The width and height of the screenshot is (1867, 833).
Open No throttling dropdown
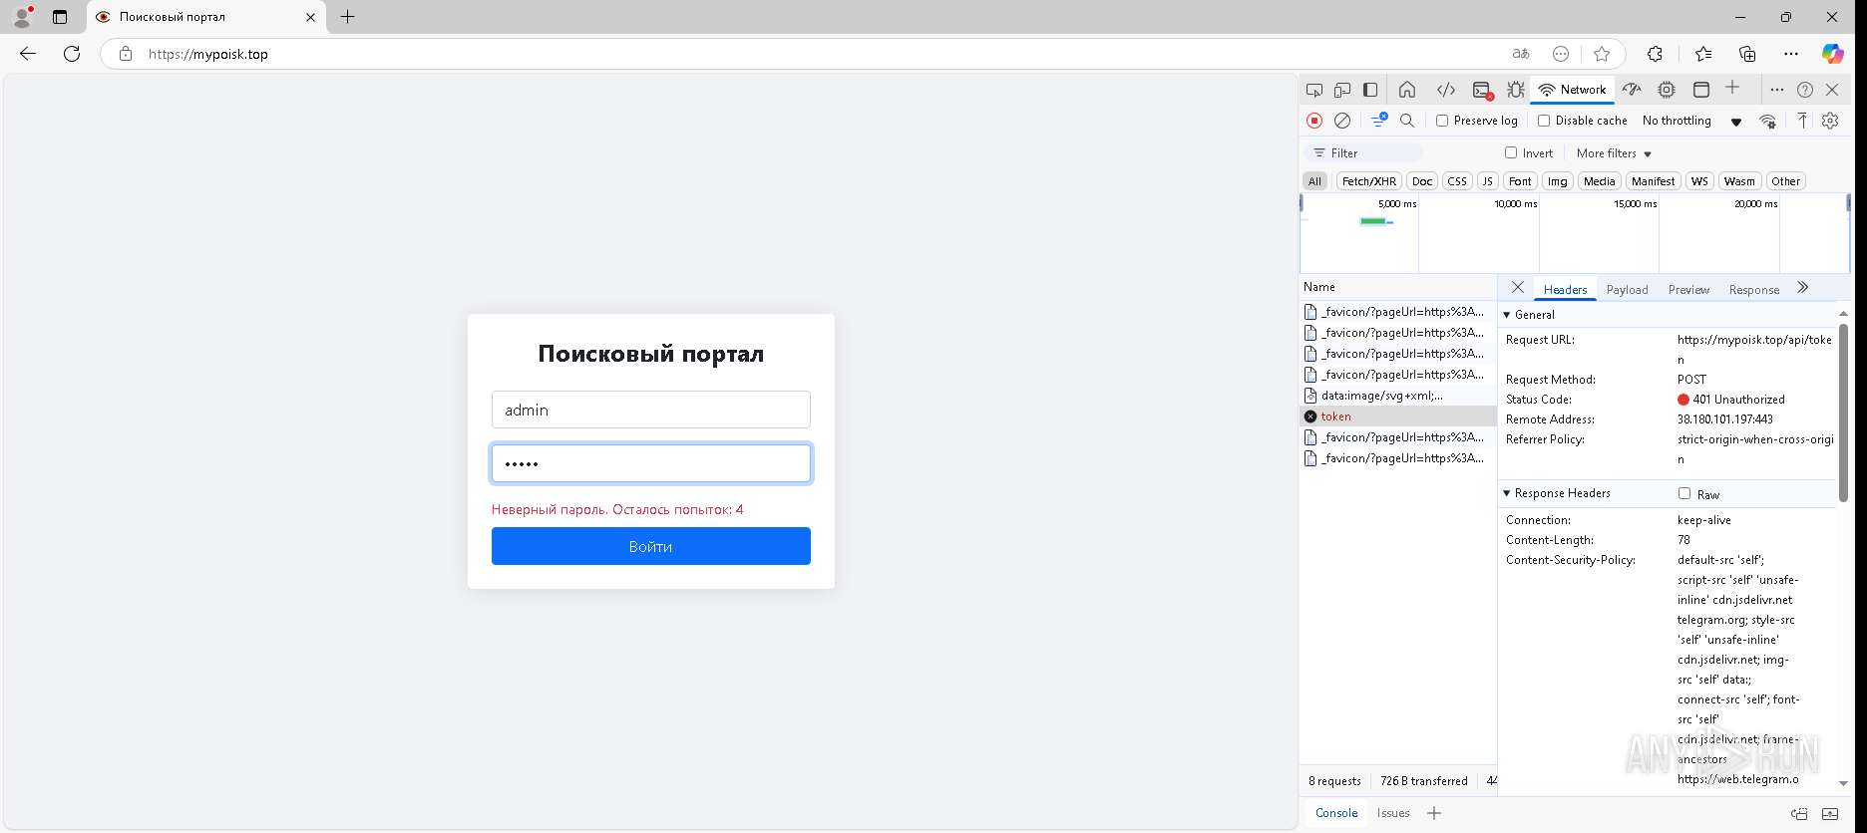1692,121
